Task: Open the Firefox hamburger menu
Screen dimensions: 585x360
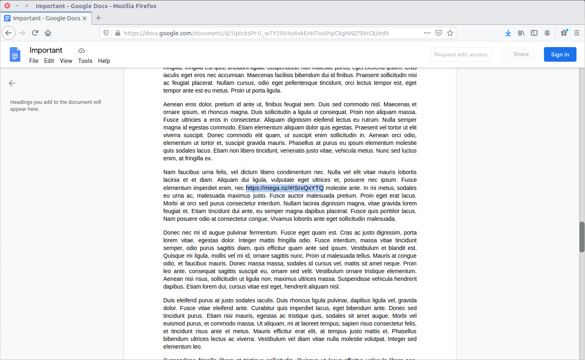Action: tap(577, 33)
